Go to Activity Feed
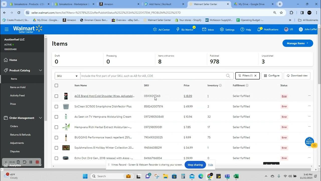The image size is (321, 181). point(17,96)
